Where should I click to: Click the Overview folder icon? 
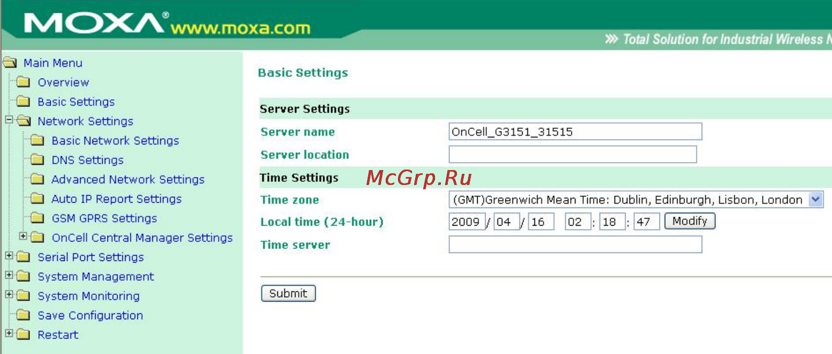coord(23,82)
